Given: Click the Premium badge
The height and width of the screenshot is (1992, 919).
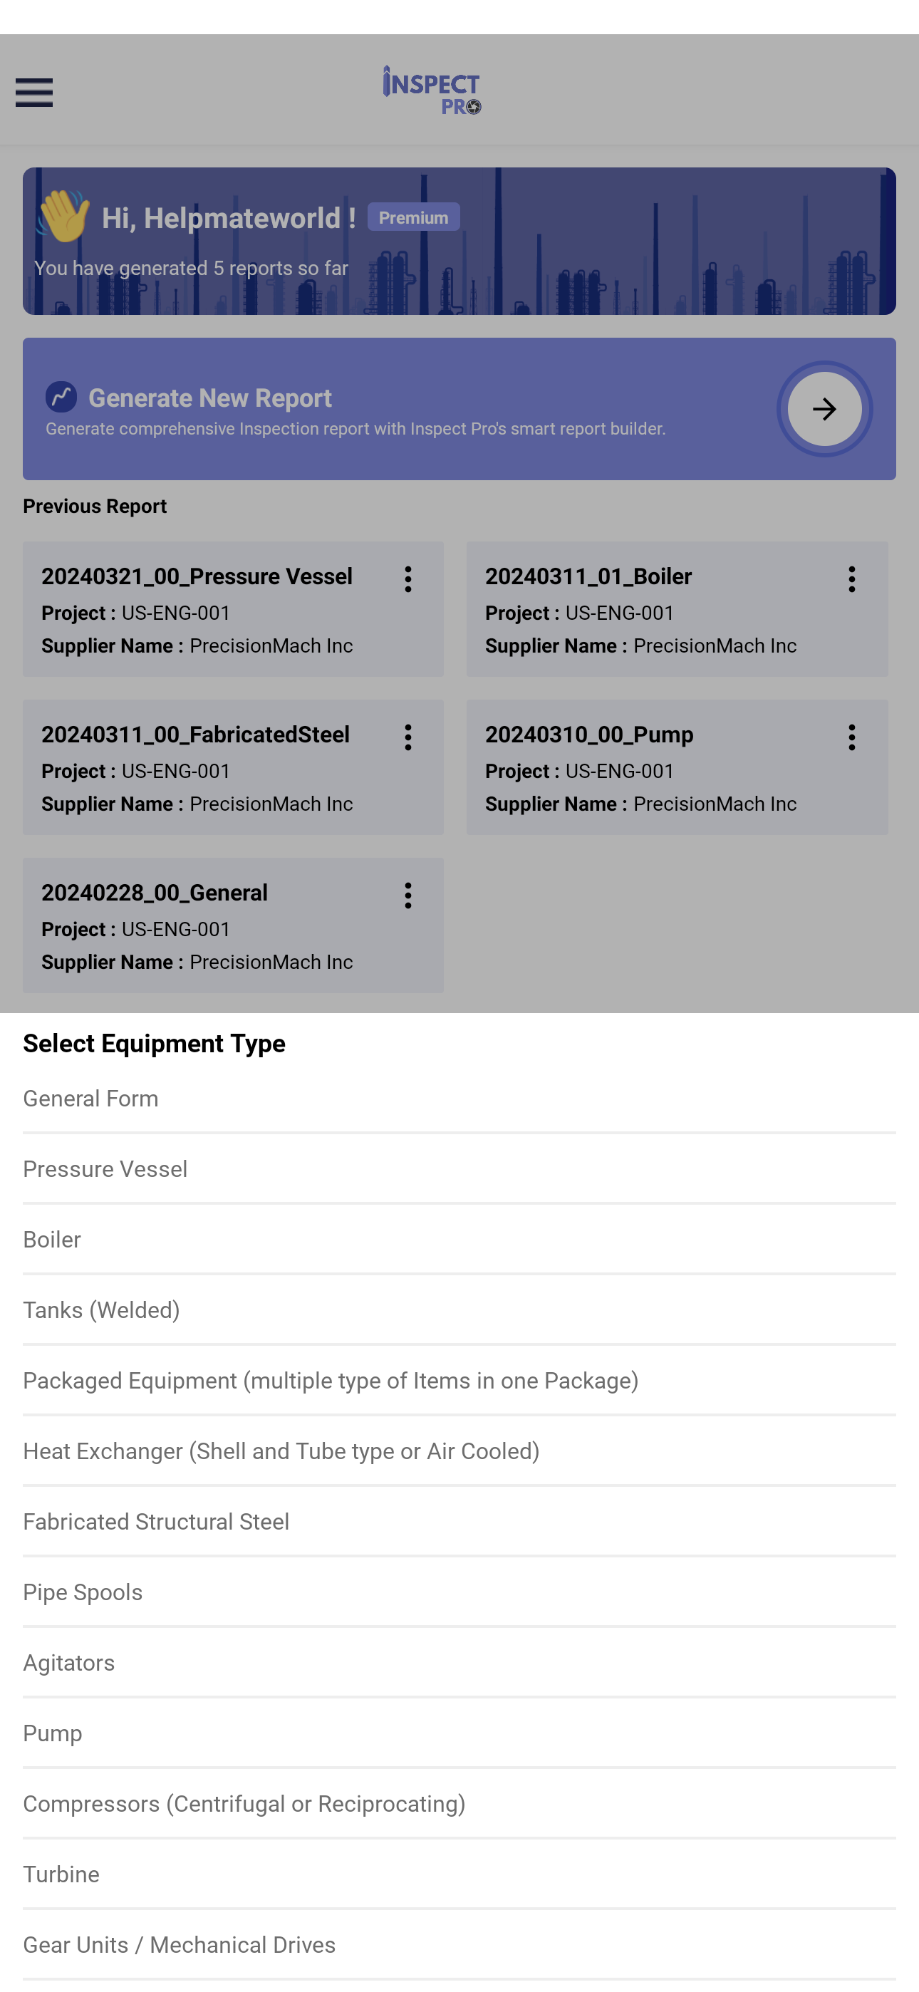Looking at the screenshot, I should (413, 217).
